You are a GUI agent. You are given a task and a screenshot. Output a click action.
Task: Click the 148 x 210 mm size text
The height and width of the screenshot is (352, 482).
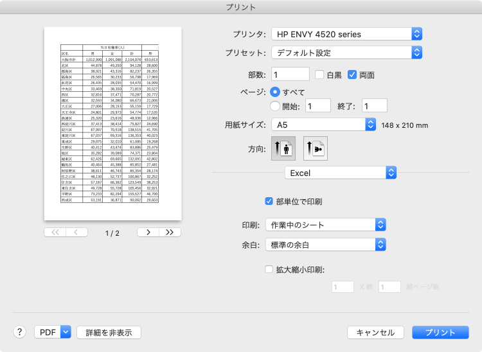pos(404,125)
